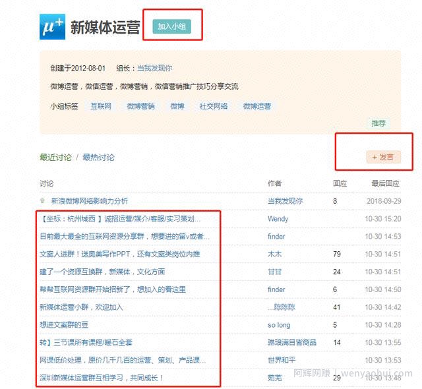Open author 世界和平 profile

click(x=282, y=360)
